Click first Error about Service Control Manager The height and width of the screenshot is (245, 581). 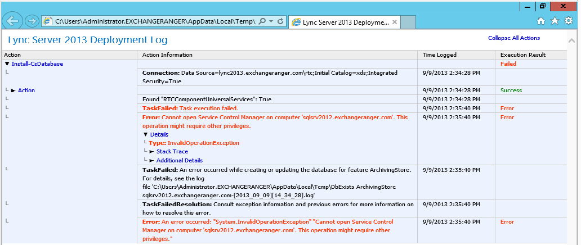click(275, 122)
